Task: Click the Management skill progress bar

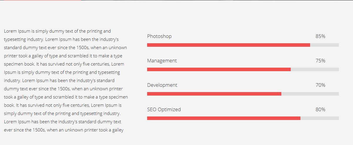Action: click(219, 69)
